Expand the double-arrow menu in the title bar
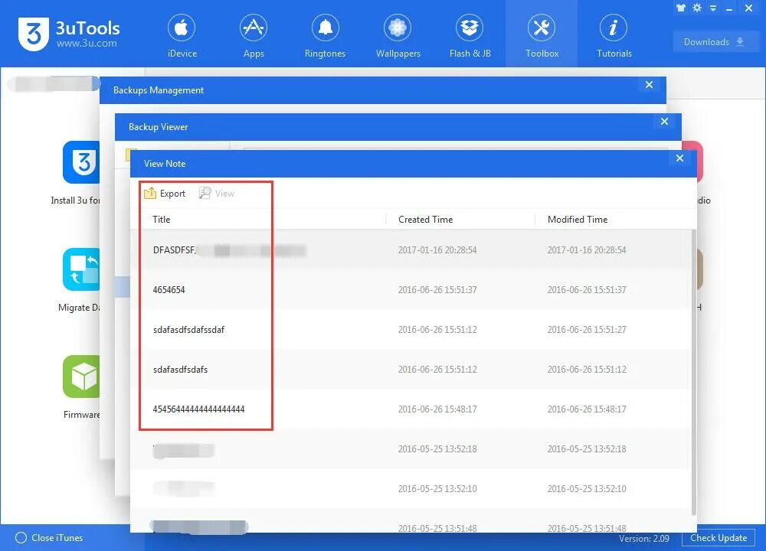 (x=714, y=8)
